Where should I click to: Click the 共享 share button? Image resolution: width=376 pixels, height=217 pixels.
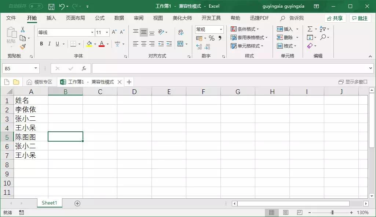pos(335,18)
